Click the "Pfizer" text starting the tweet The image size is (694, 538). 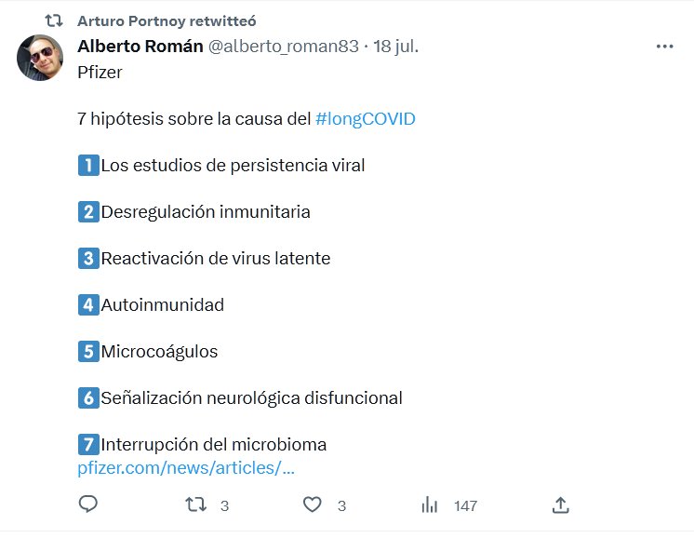(x=100, y=73)
